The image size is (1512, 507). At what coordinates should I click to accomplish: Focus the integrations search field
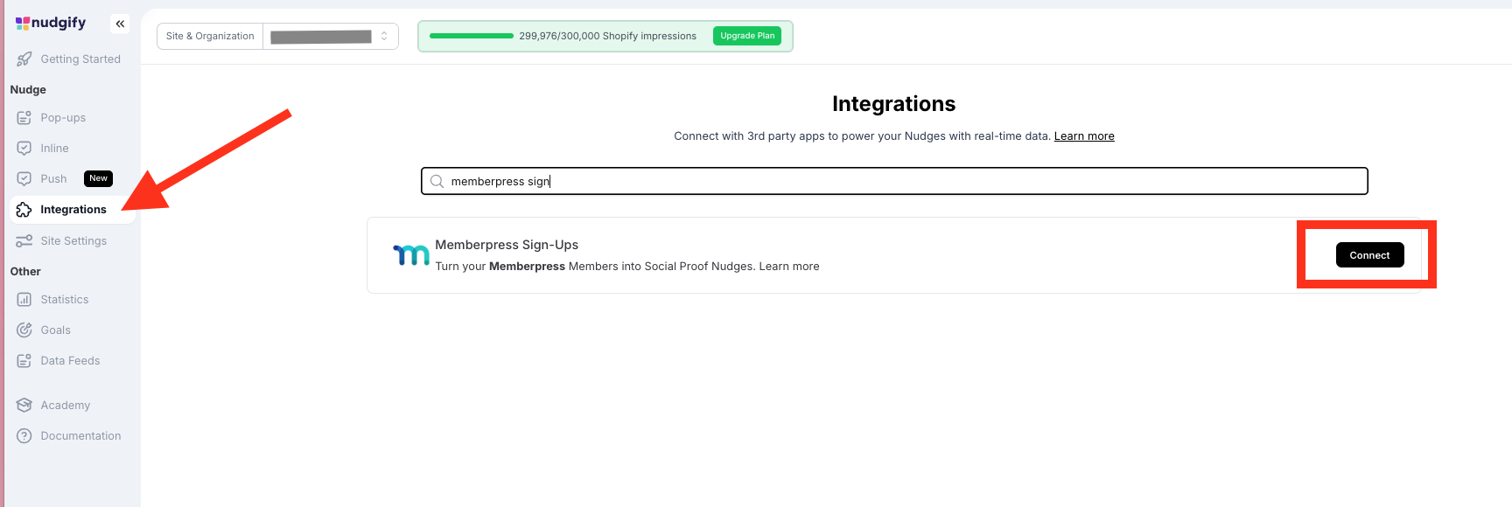tap(894, 182)
